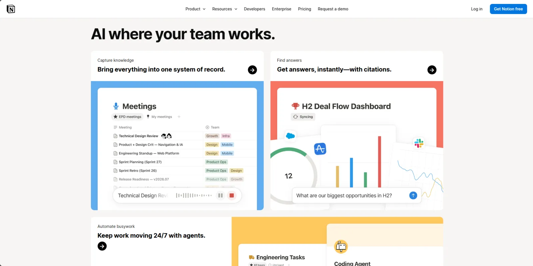Click Product Ops tag in Sprint Planning row
This screenshot has height=266, width=533.
tap(216, 162)
